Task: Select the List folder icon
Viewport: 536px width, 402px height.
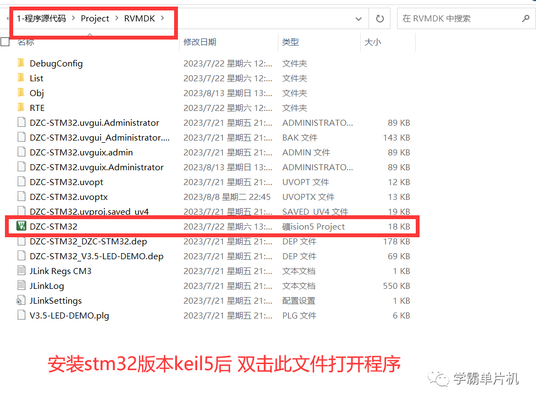Action: click(x=21, y=78)
